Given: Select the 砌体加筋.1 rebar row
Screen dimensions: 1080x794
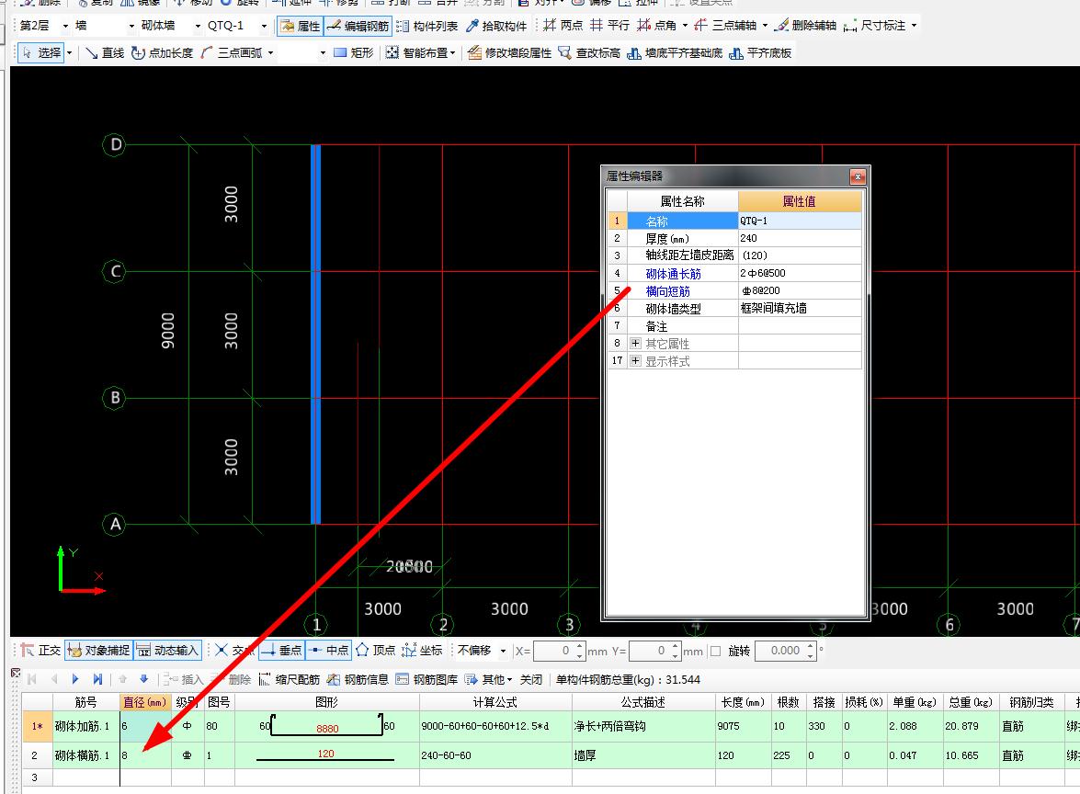Looking at the screenshot, I should [x=82, y=726].
